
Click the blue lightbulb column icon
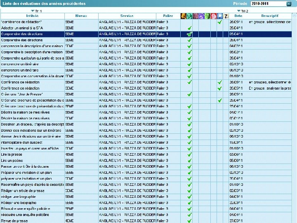pos(220,16)
